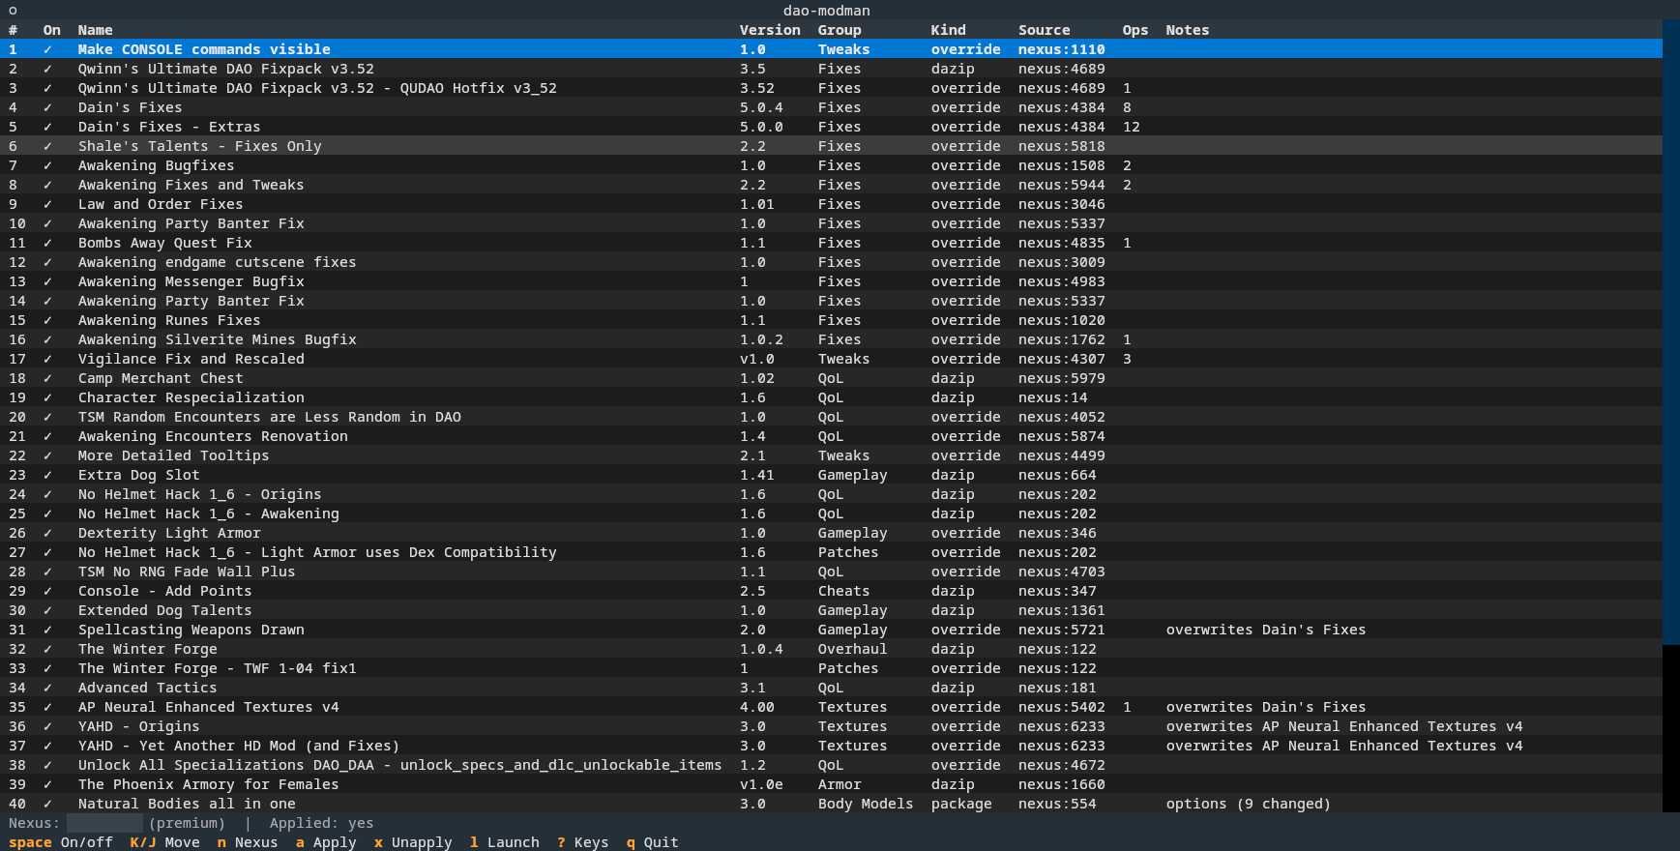This screenshot has width=1680, height=851.
Task: Show the Keys help hint
Action: point(583,842)
